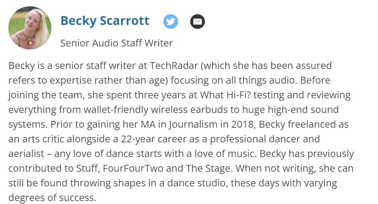Open the author's round profile photo

click(x=30, y=28)
